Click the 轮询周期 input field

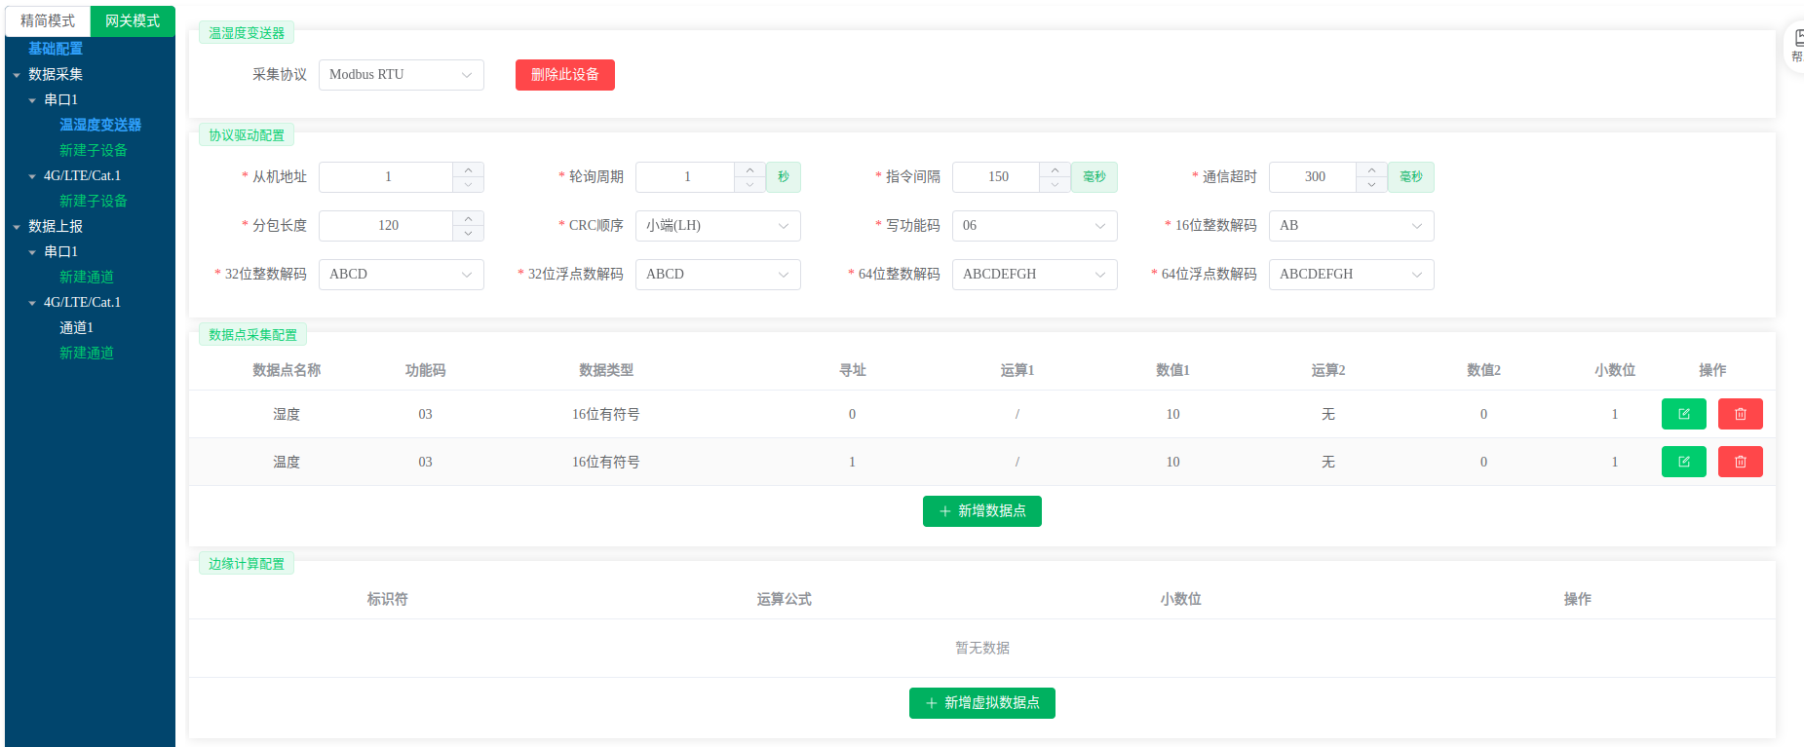[686, 177]
